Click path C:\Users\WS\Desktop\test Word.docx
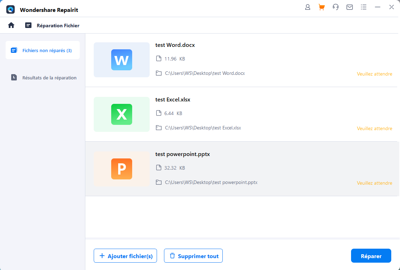The width and height of the screenshot is (400, 270). click(205, 73)
